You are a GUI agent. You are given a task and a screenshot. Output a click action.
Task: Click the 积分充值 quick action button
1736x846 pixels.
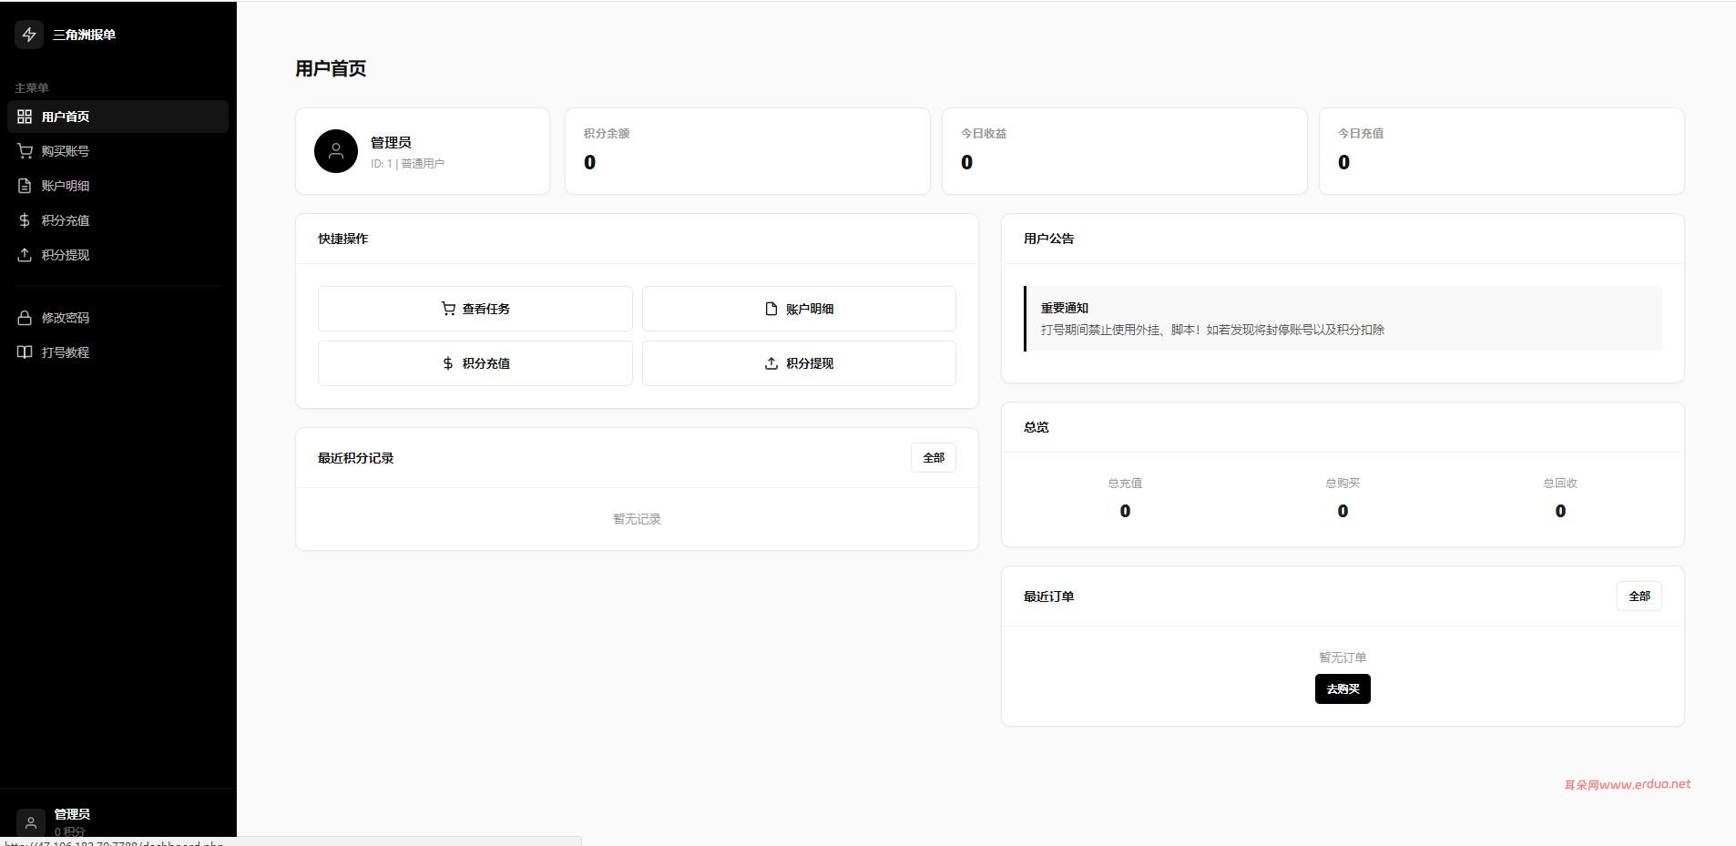coord(475,363)
